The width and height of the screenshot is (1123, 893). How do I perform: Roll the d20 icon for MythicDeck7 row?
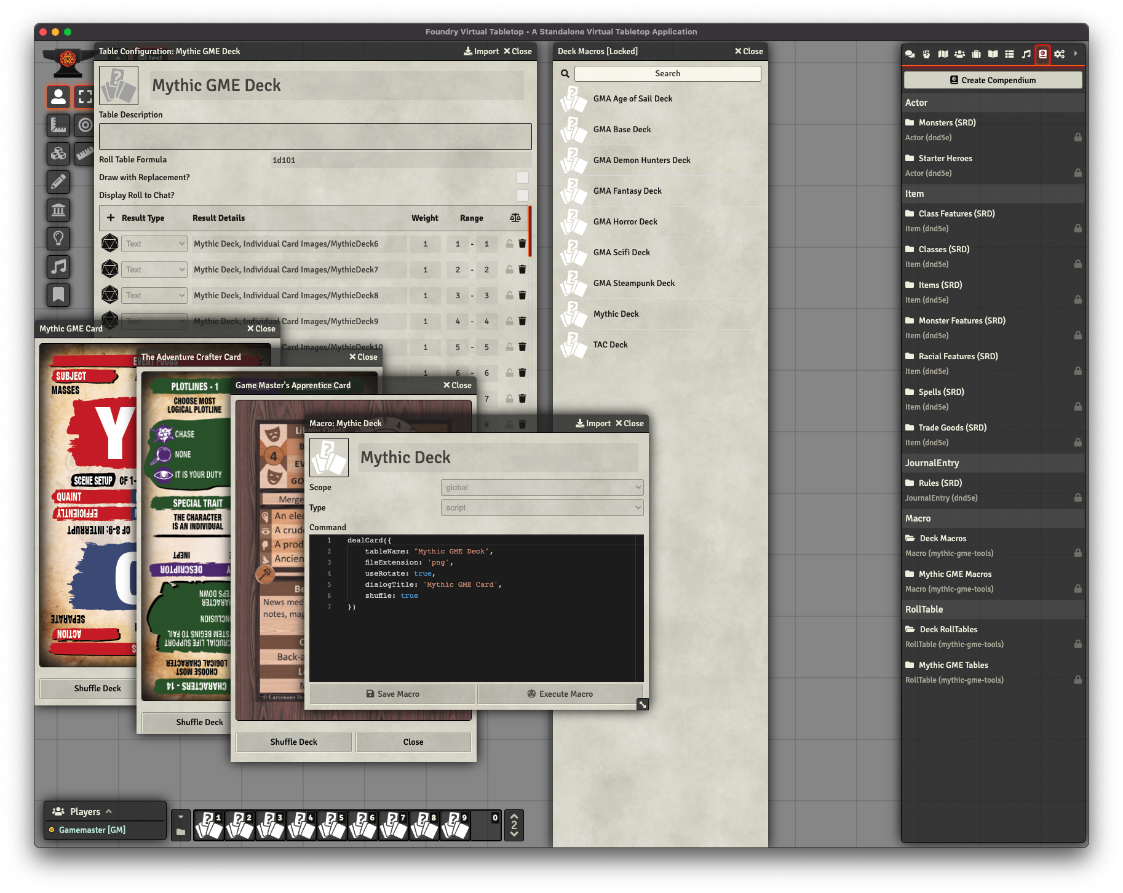(109, 269)
